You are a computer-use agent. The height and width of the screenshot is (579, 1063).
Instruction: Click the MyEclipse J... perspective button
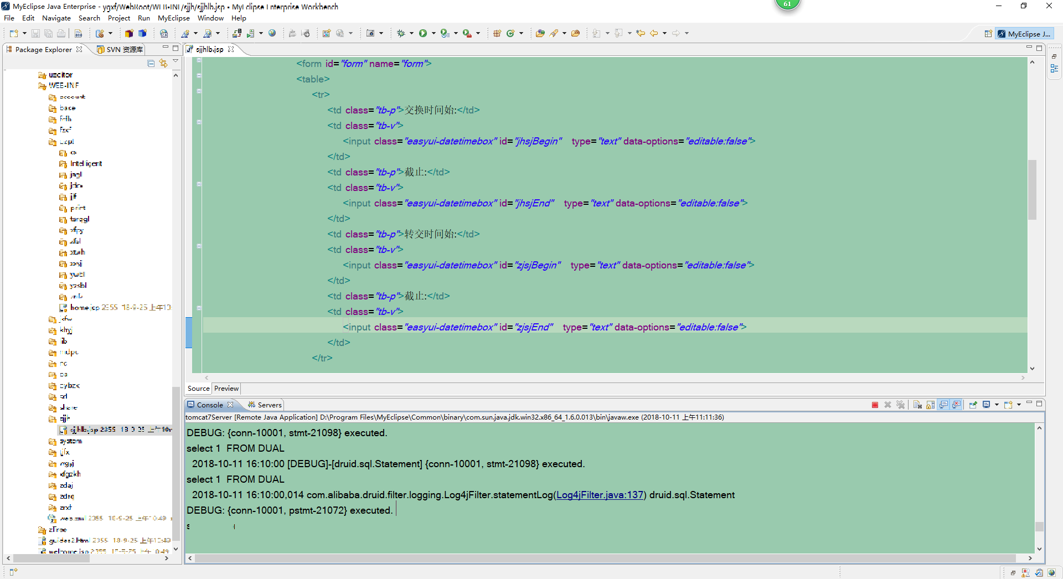pos(1024,34)
